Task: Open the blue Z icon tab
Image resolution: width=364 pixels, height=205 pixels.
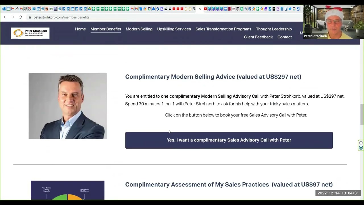Action: point(298,9)
